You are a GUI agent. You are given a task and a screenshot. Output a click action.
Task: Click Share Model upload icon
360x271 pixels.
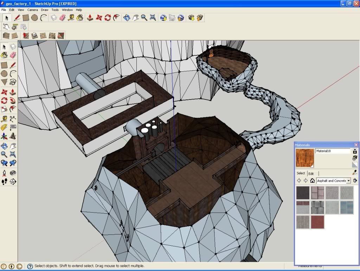(x=200, y=18)
